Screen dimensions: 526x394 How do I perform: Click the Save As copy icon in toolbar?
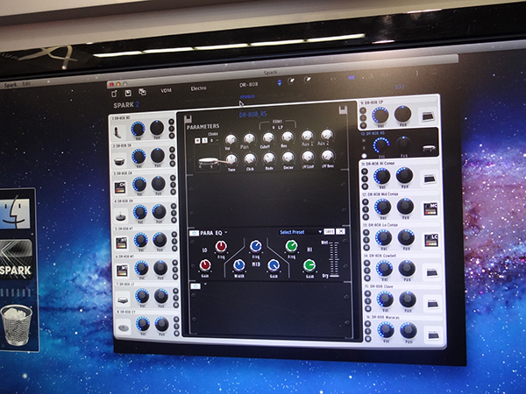[142, 92]
